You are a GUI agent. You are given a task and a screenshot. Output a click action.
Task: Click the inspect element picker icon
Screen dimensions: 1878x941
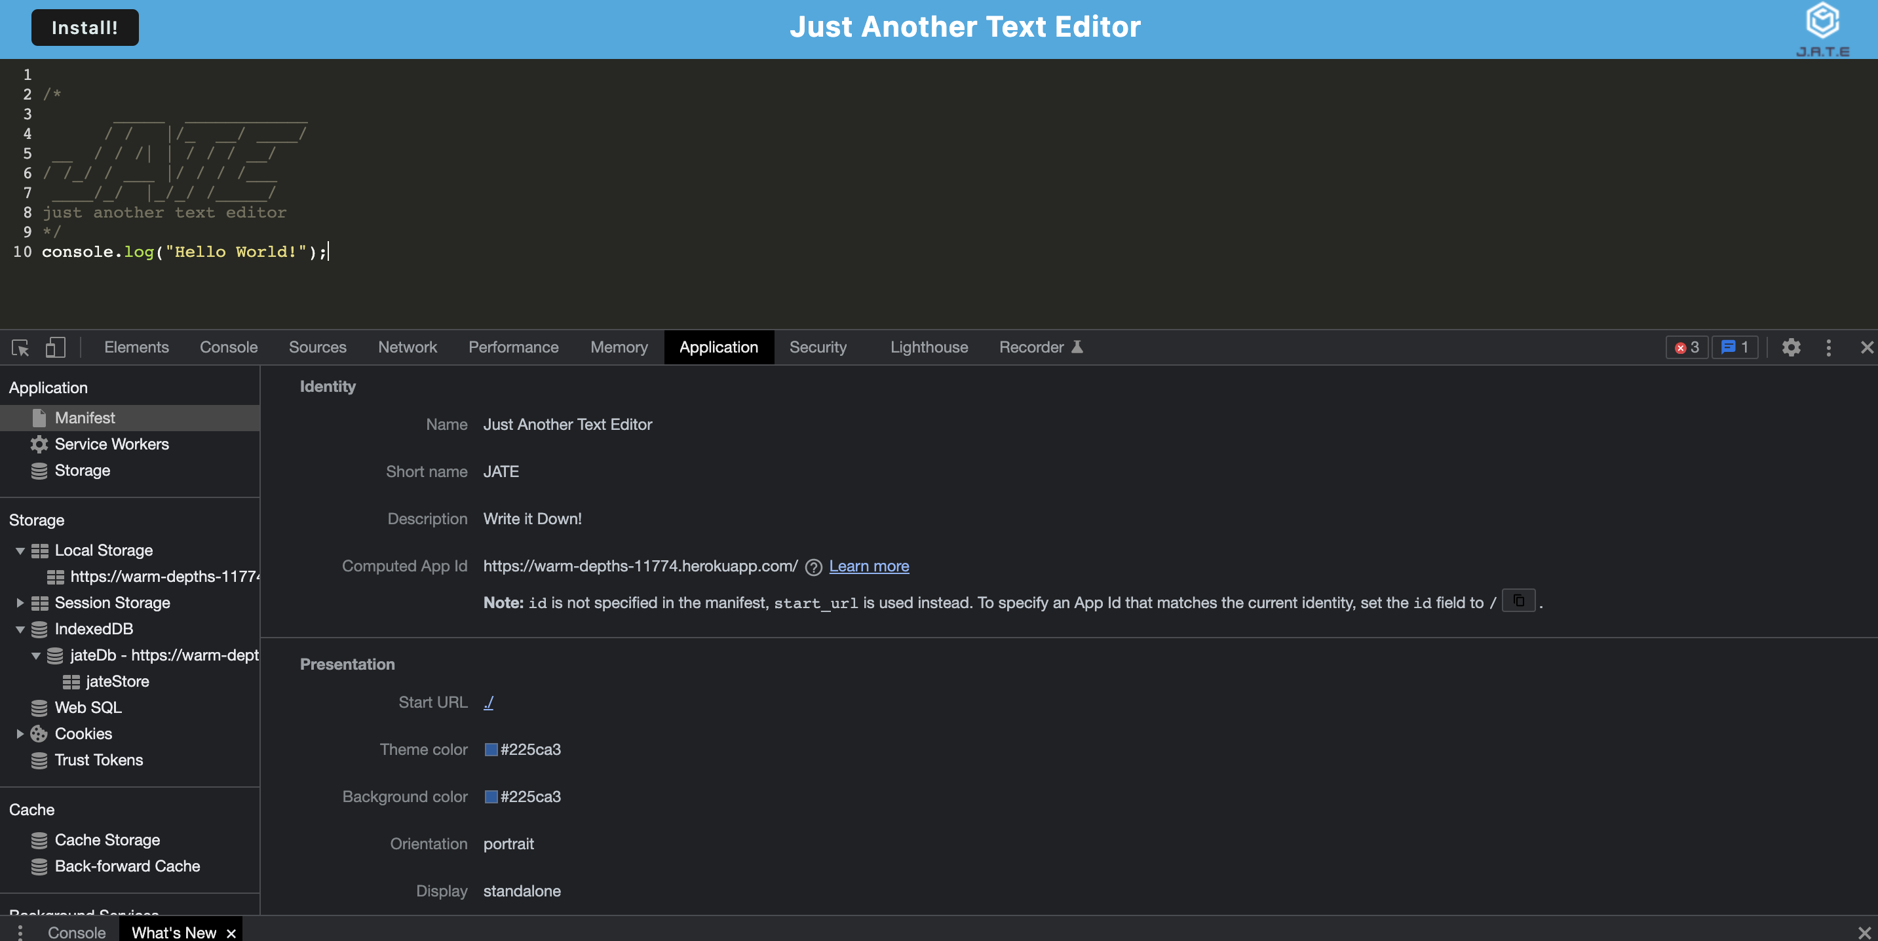click(x=20, y=348)
